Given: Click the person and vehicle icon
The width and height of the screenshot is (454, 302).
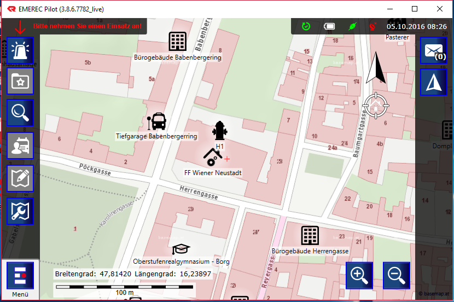Looking at the screenshot, I should click(x=20, y=146).
